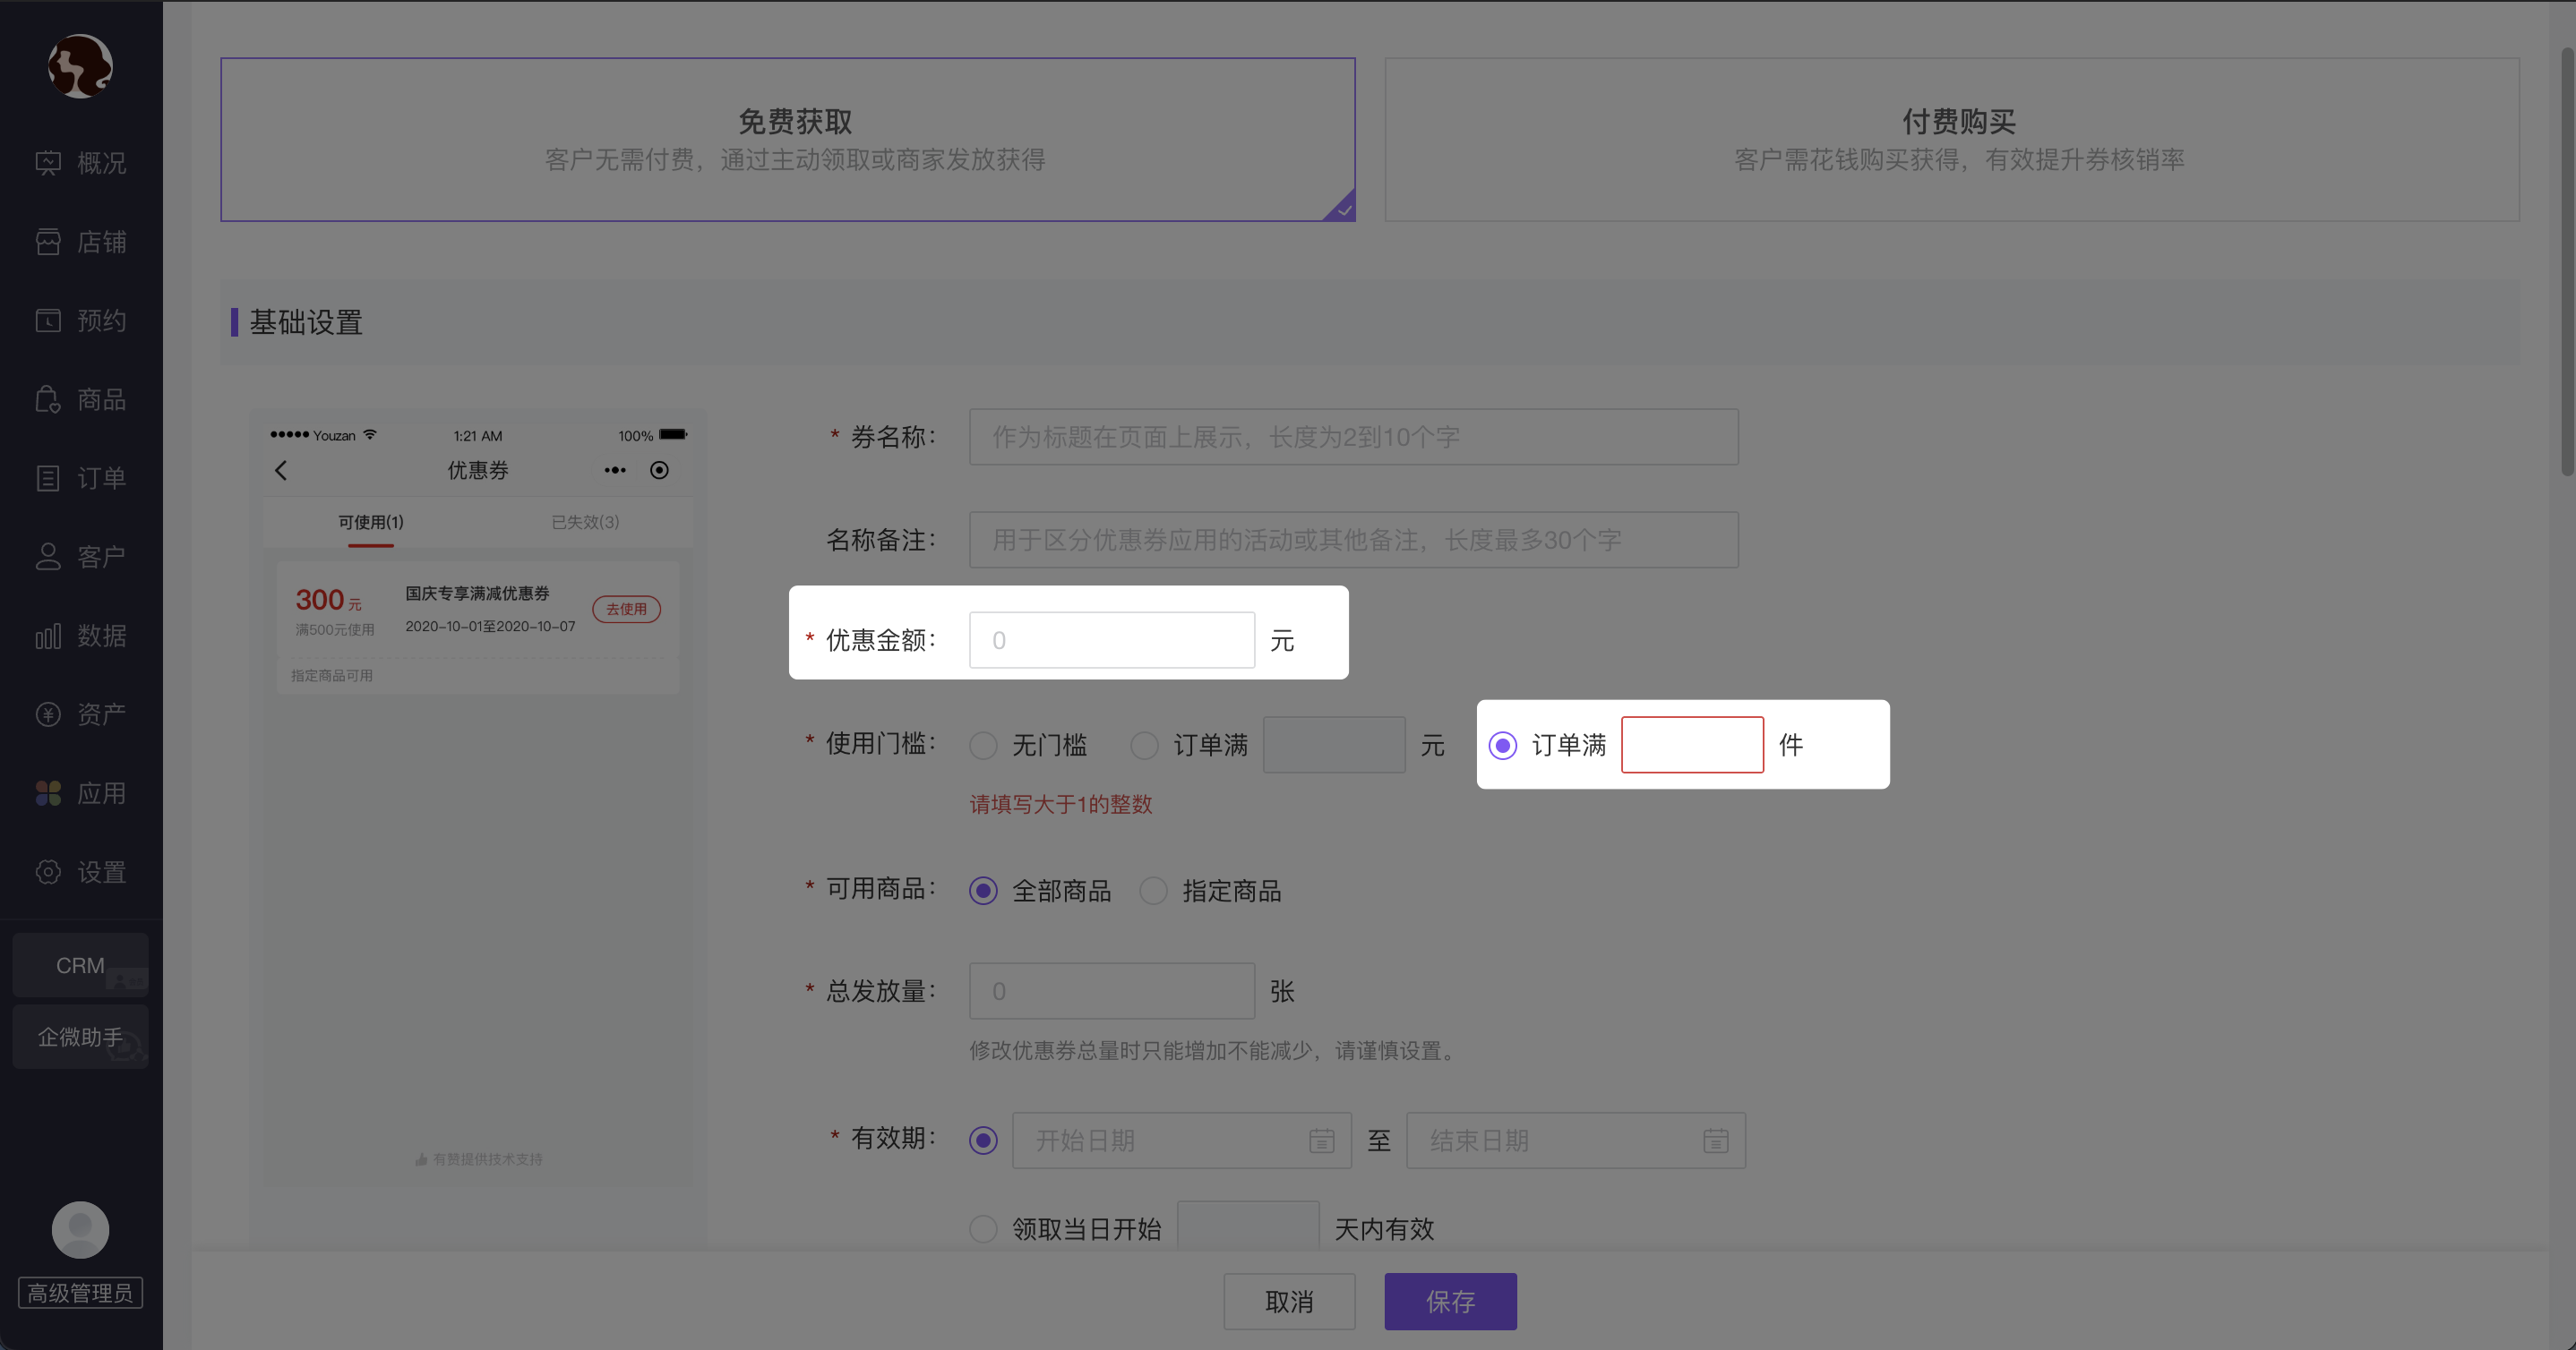Viewport: 2576px width, 1350px height.
Task: Click the page's vertical scrollbar
Action: pyautogui.click(x=2566, y=260)
